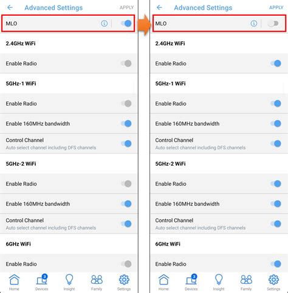
Task: Open MLO info icon in left screen
Action: tap(105, 24)
